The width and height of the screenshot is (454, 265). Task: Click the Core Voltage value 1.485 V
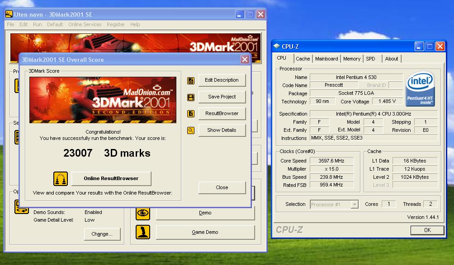pyautogui.click(x=387, y=101)
